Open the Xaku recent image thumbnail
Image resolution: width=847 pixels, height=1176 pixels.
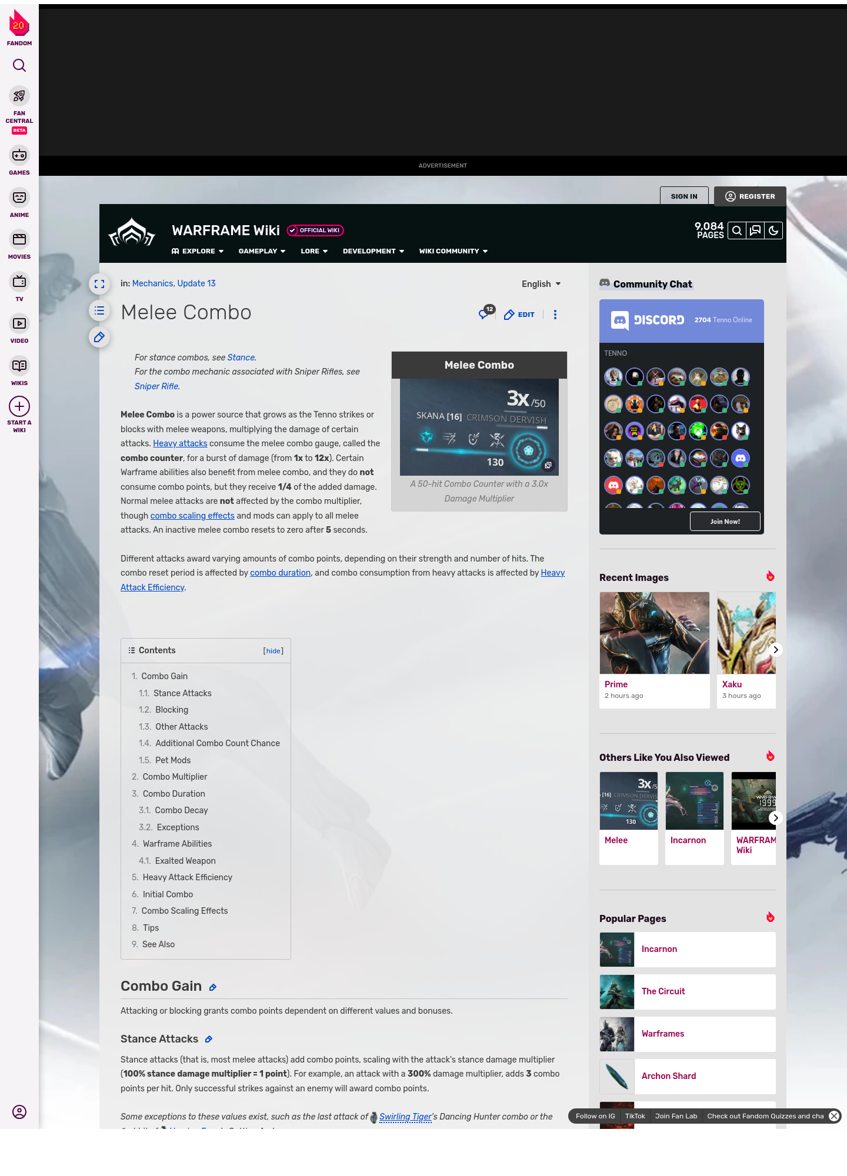[746, 633]
